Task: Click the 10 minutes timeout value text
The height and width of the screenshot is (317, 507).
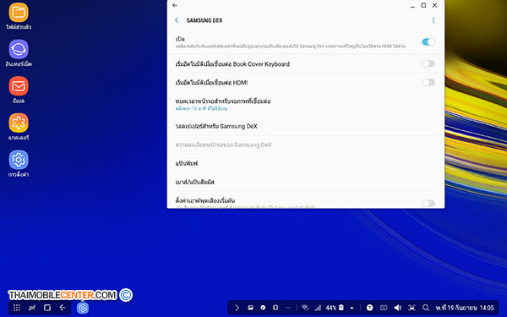Action: pos(201,109)
